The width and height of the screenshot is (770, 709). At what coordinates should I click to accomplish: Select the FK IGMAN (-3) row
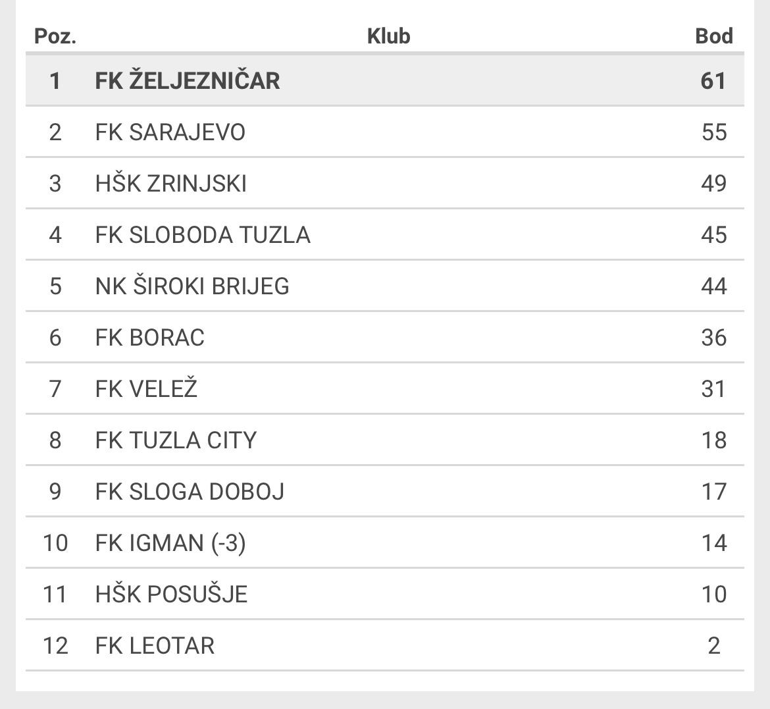pyautogui.click(x=384, y=543)
